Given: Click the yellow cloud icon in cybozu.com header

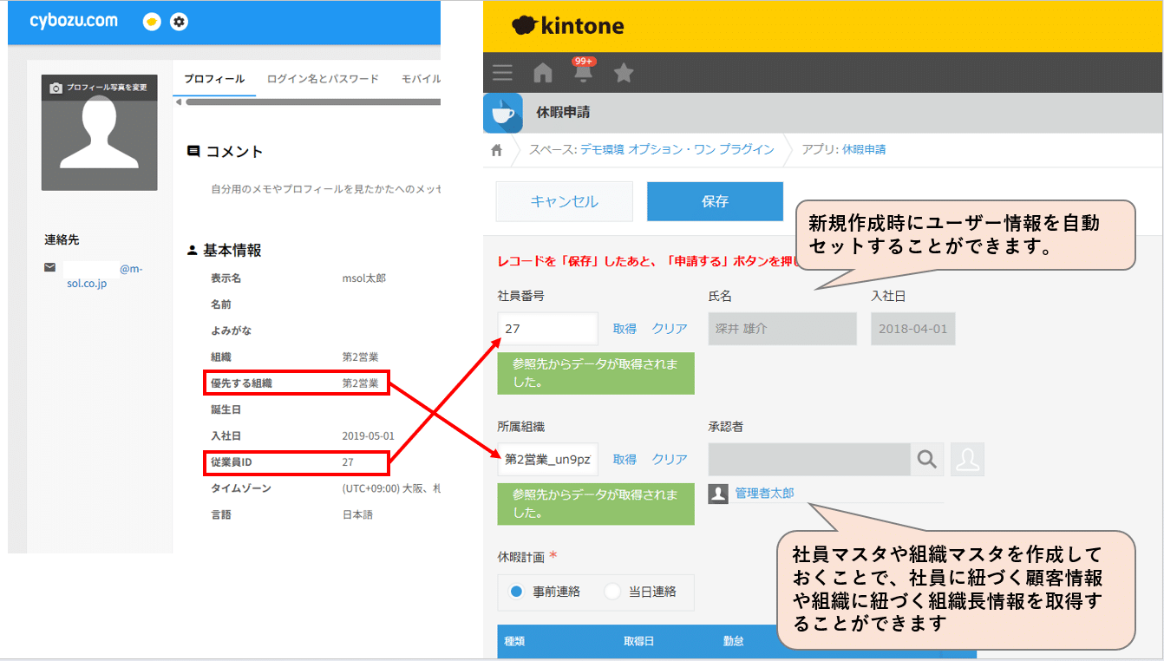Looking at the screenshot, I should [152, 22].
